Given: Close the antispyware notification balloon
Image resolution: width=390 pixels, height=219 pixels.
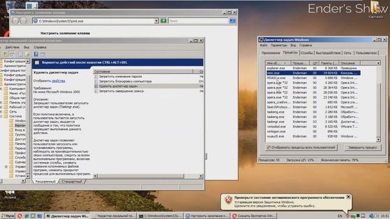Looking at the screenshot, I should (349, 196).
